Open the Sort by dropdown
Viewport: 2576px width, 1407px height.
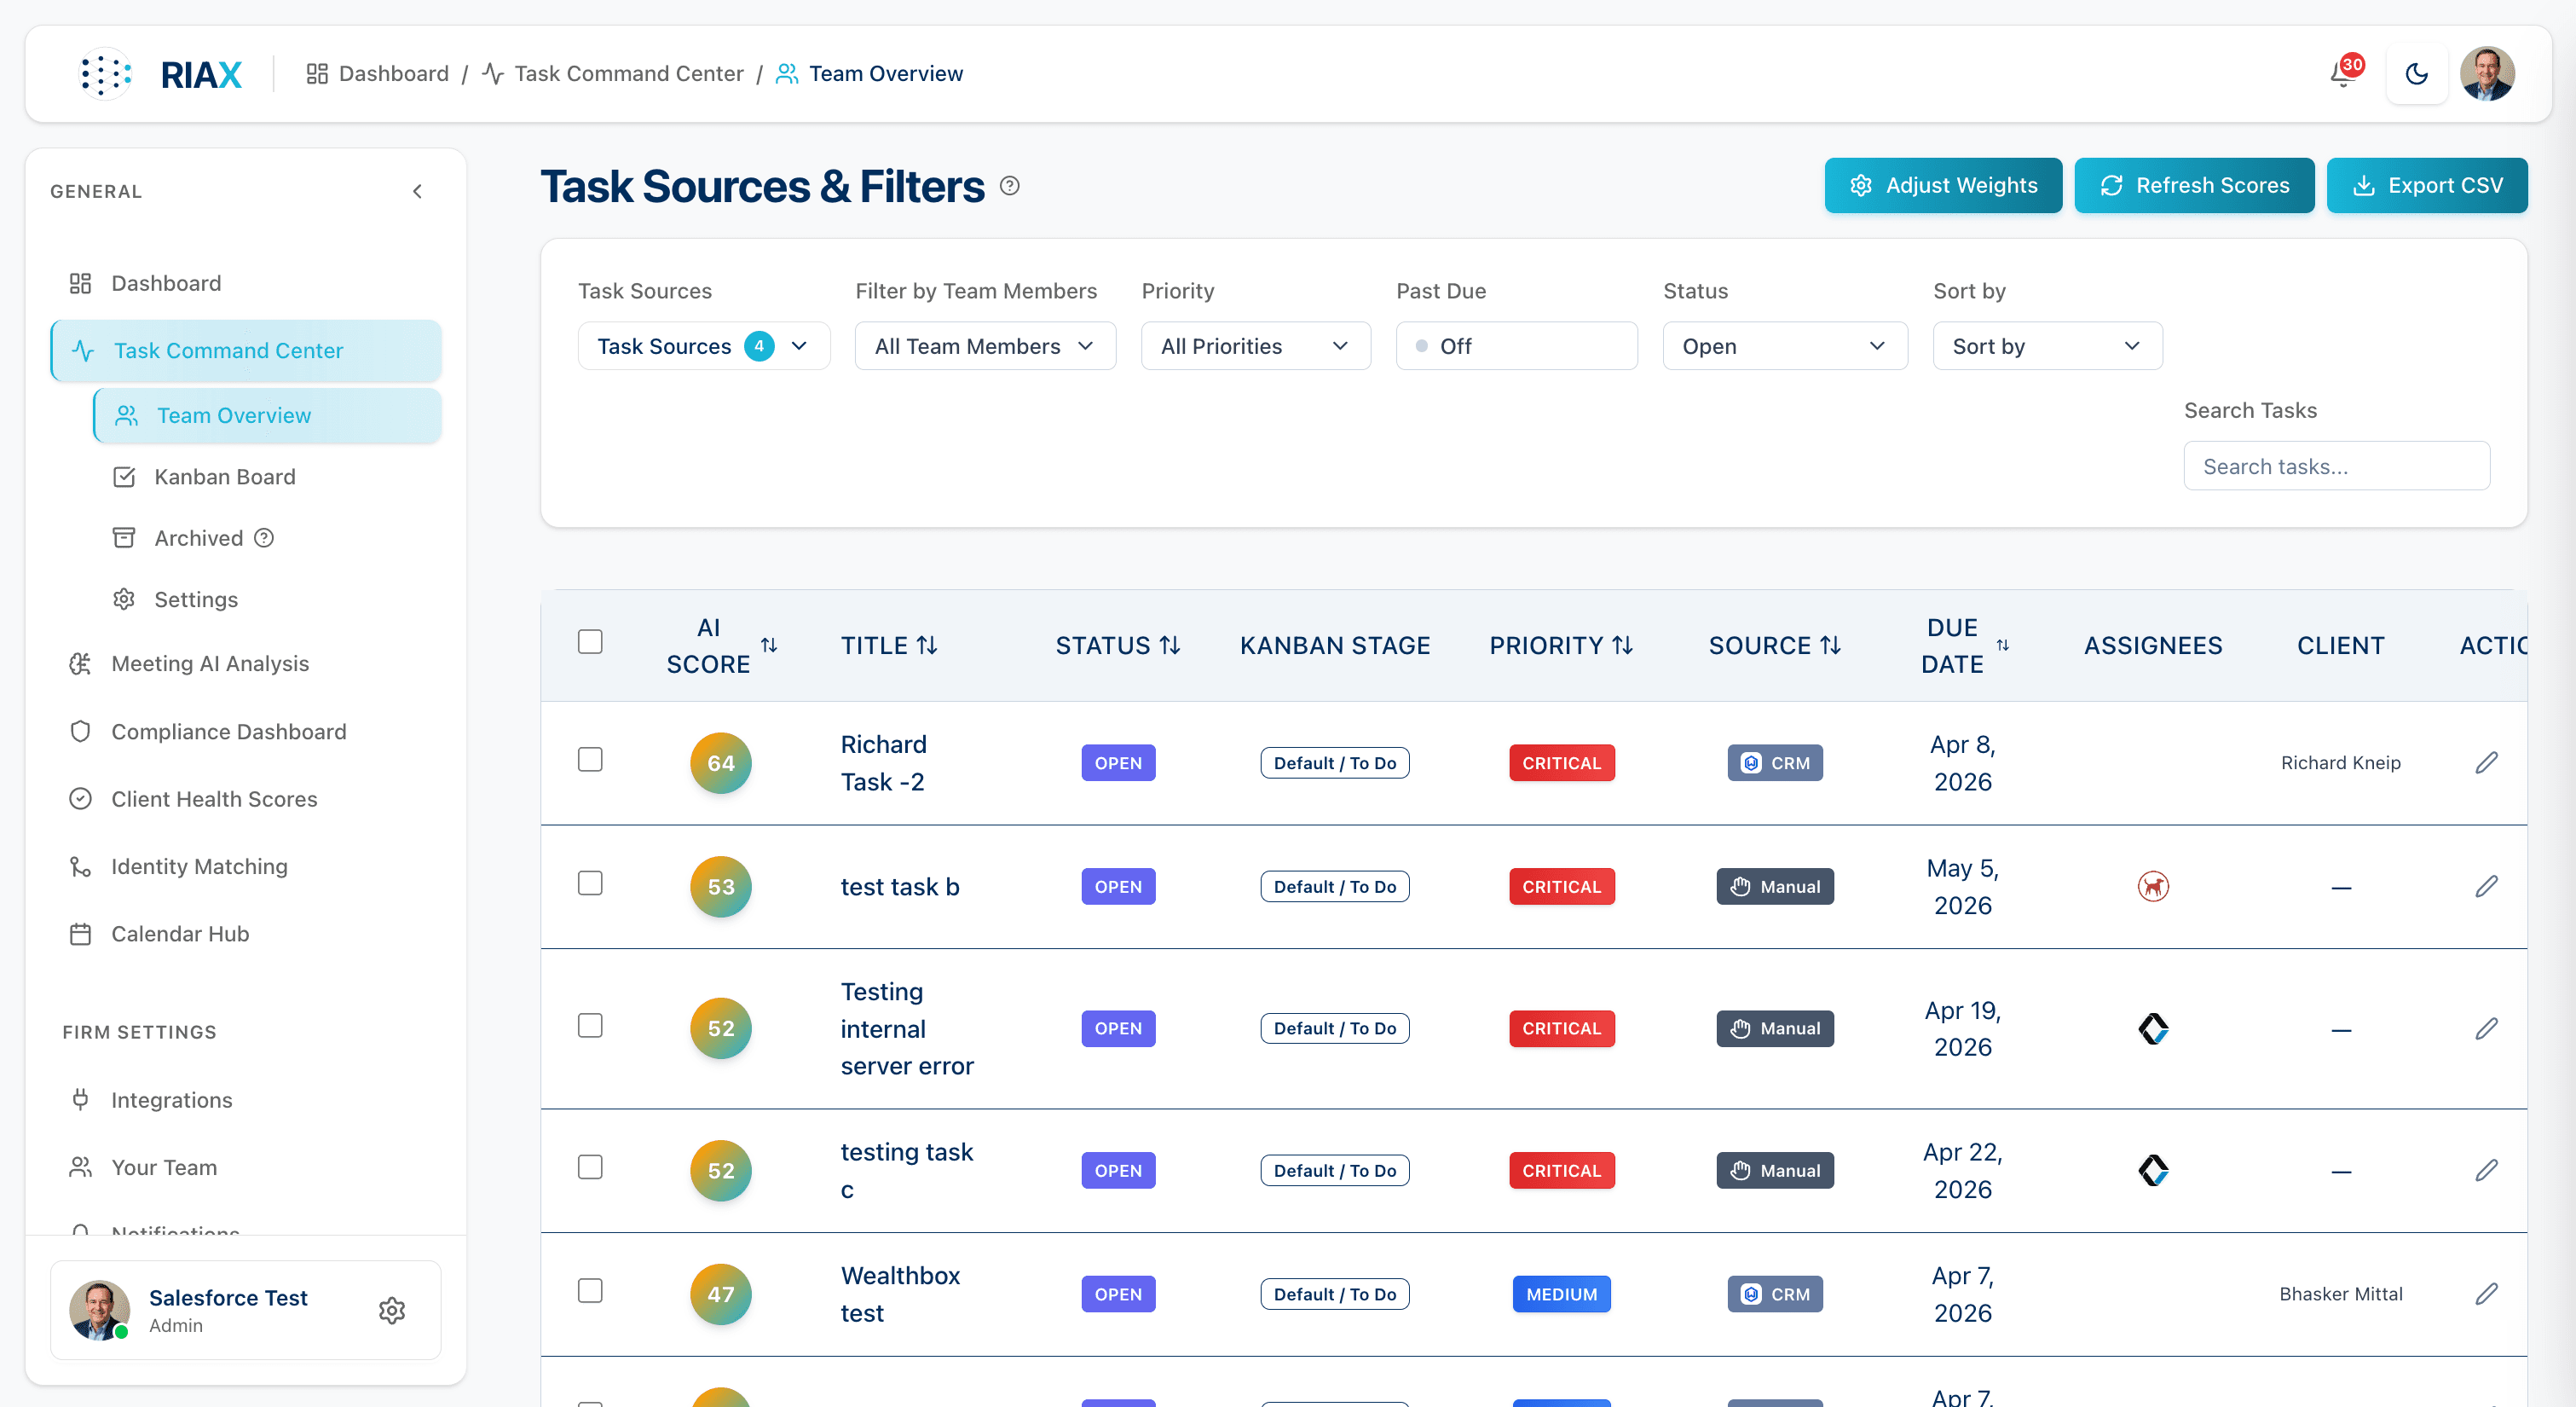pos(2047,346)
